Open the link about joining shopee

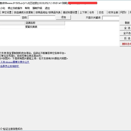tap(15, 62)
